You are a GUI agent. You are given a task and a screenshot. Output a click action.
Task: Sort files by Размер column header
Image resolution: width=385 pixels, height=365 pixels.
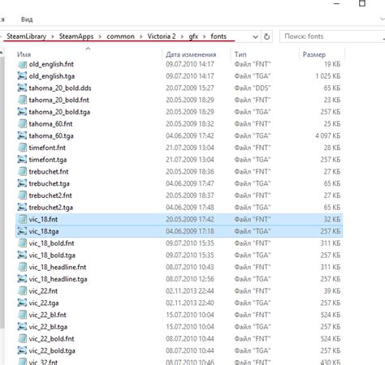click(314, 54)
